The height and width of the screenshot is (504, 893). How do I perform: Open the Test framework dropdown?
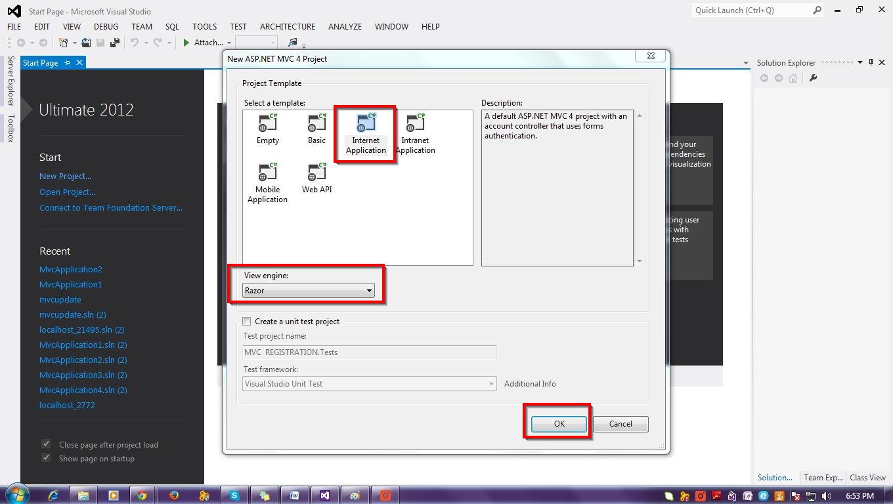pyautogui.click(x=492, y=383)
